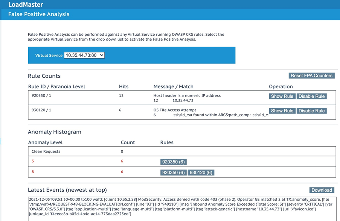Image resolution: width=340 pixels, height=221 pixels.
Task: Click count 6 in anomaly level 3 row
Action: pyautogui.click(x=122, y=161)
